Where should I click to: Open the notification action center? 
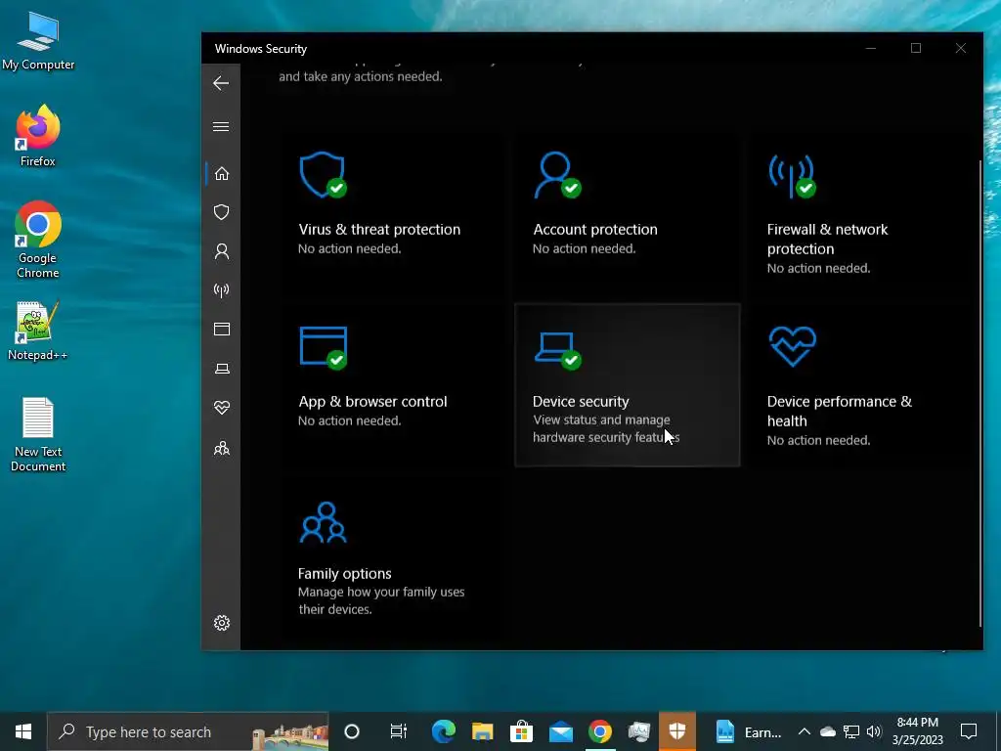(x=969, y=731)
